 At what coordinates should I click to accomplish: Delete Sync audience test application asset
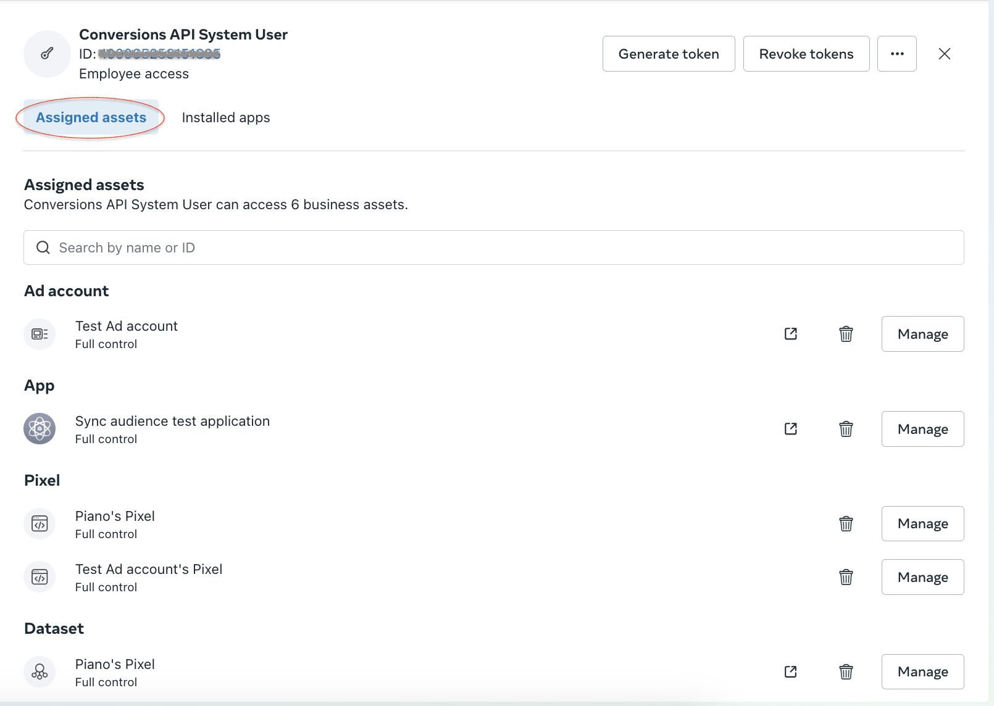click(x=846, y=429)
